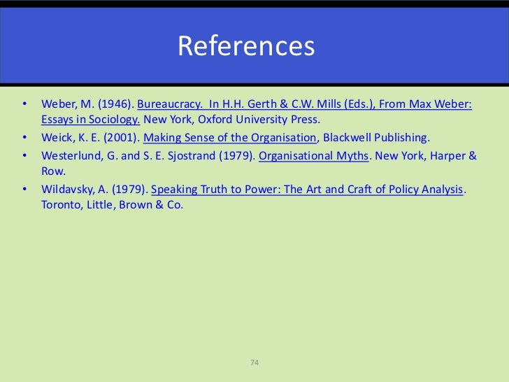The height and width of the screenshot is (382, 509).
Task: Select New York, Harper & text
Action: pyautogui.click(x=426, y=156)
